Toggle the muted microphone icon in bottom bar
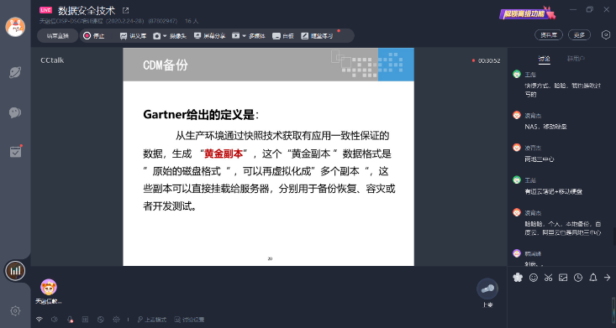The width and height of the screenshot is (616, 328). (x=70, y=320)
